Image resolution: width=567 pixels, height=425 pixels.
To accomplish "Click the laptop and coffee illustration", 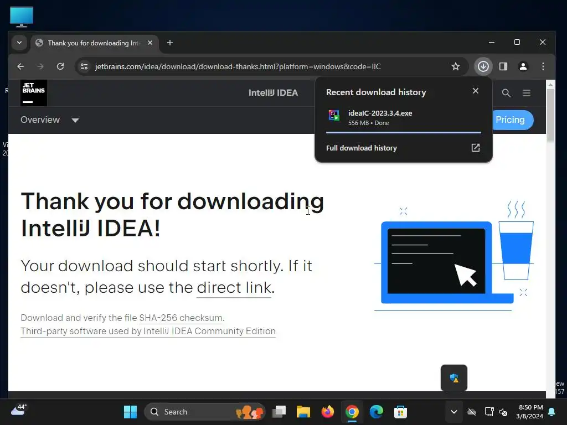I will [x=454, y=256].
